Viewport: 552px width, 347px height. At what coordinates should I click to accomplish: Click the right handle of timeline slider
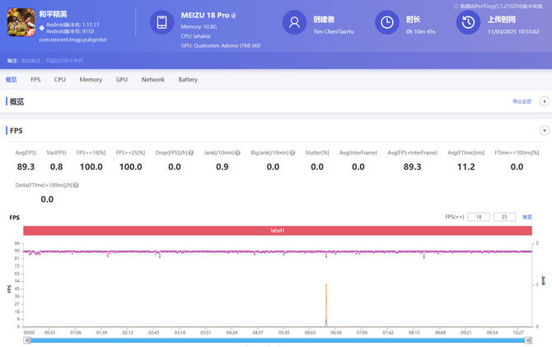528,340
